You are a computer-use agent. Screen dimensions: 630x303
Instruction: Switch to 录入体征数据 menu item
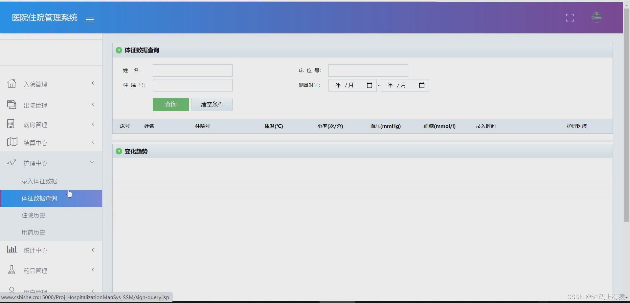tap(39, 181)
